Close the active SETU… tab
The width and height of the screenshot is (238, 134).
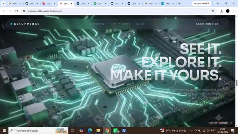pos(71,4)
